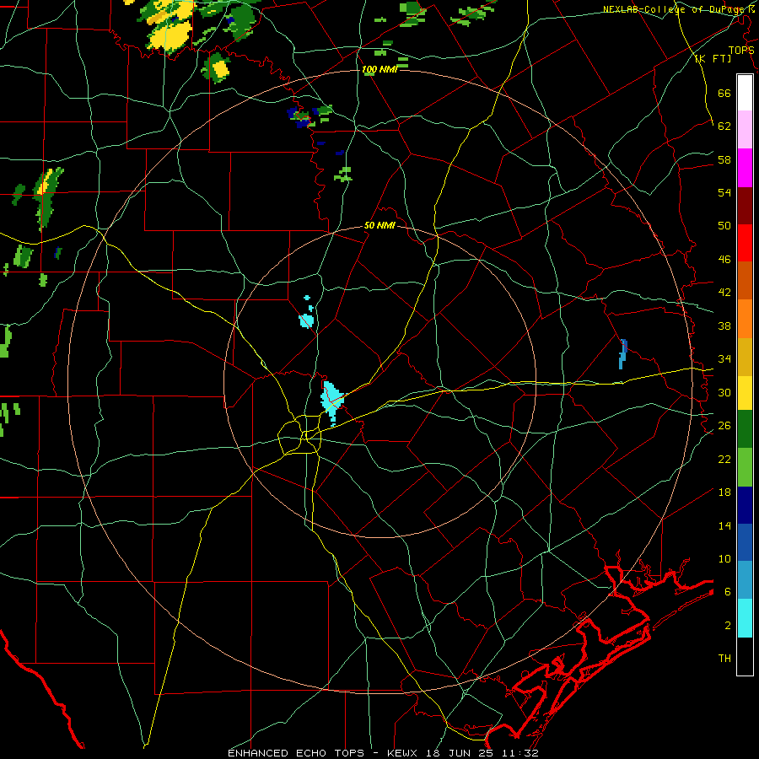Select the magenta swatch in the legend
759x759 pixels.
click(745, 168)
